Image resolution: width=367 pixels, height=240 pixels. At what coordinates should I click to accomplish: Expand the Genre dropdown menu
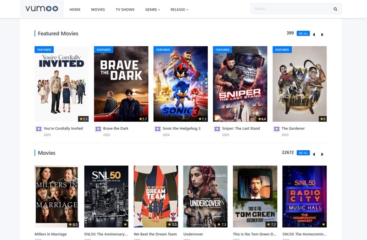coord(152,10)
